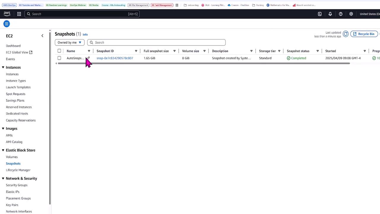Toggle the blue hamburger navigation menu
380x214 pixels.
pyautogui.click(x=7, y=24)
